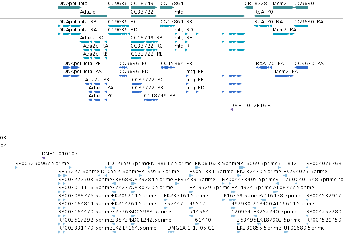Click the GM30720.5prime EST label
The height and width of the screenshot is (234, 343).
152,188
